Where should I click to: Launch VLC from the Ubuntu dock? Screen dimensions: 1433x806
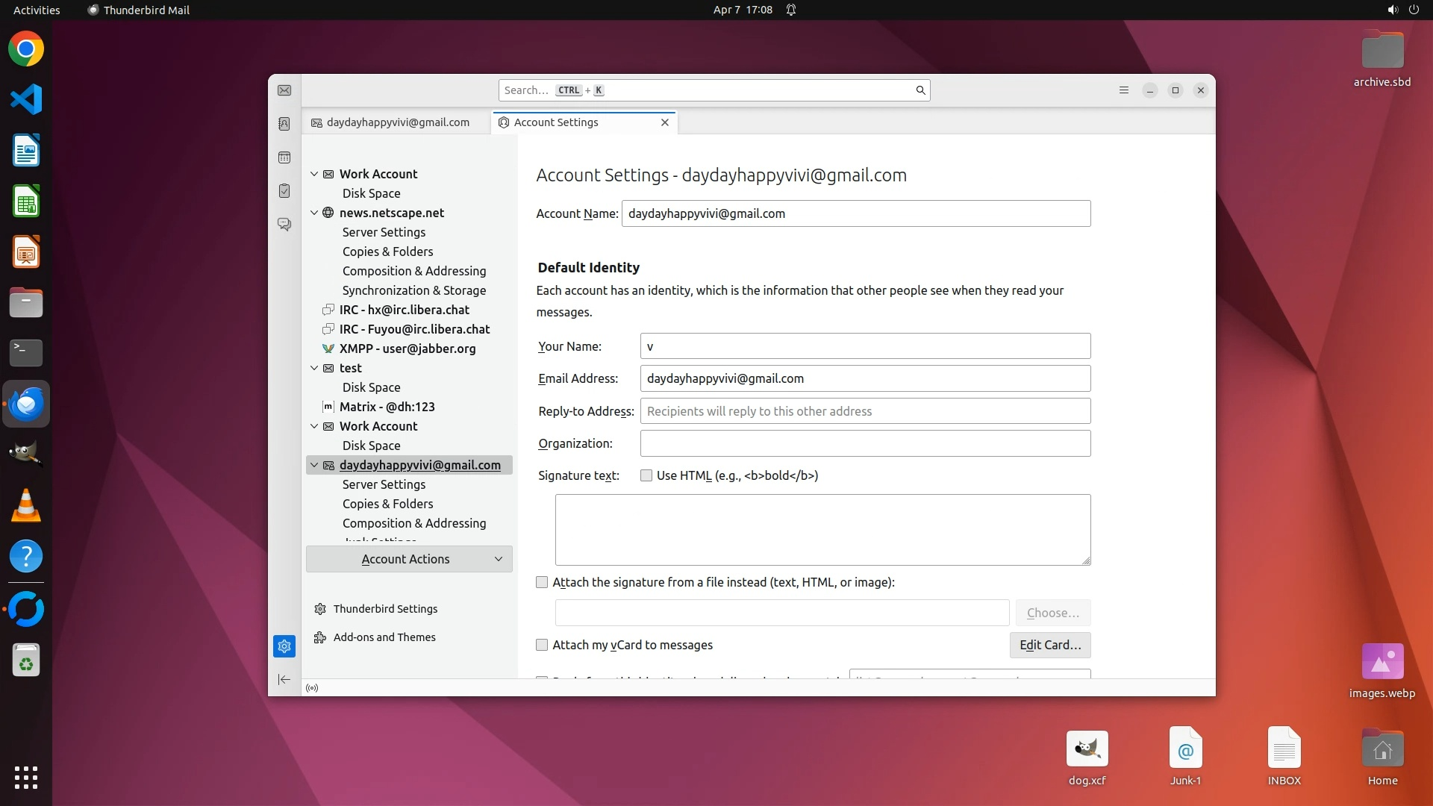tap(26, 506)
